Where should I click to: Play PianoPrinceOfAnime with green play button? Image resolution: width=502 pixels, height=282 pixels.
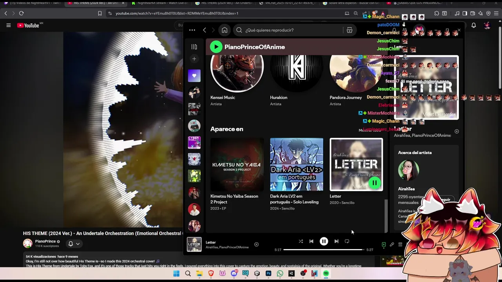pos(216,47)
